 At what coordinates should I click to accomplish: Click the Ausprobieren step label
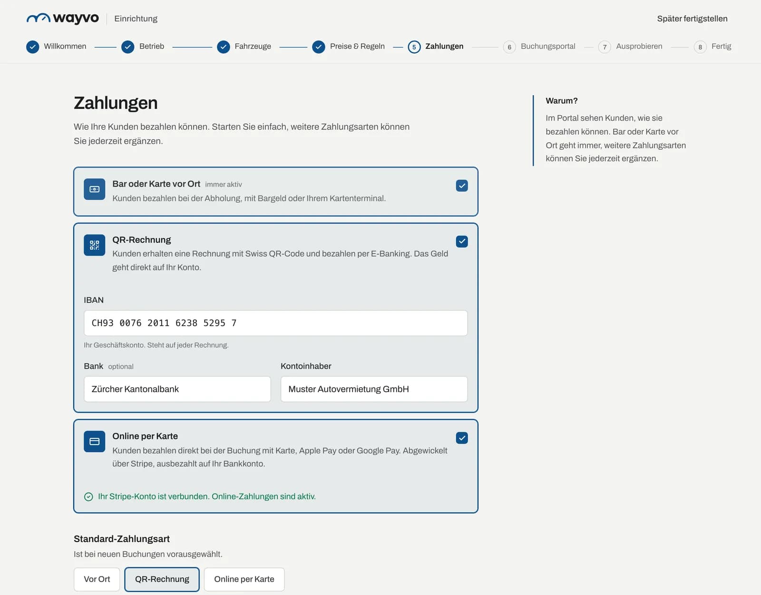click(x=639, y=46)
